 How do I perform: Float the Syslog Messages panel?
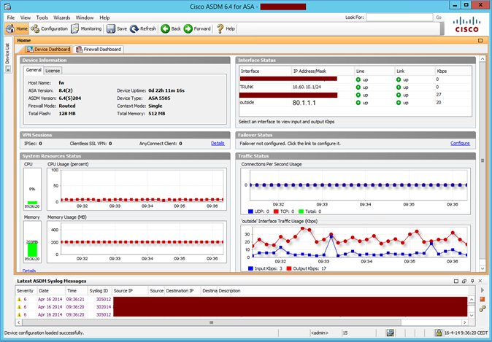pos(464,281)
